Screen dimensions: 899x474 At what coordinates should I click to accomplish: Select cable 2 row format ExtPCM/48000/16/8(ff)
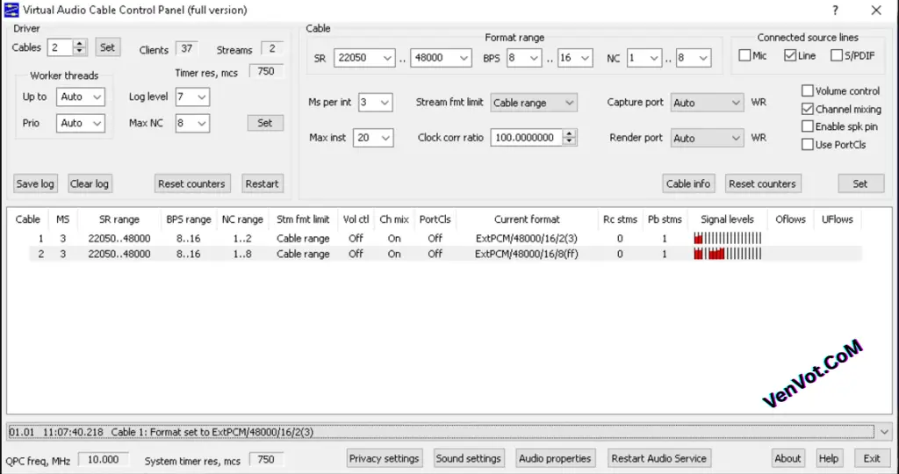coord(527,254)
